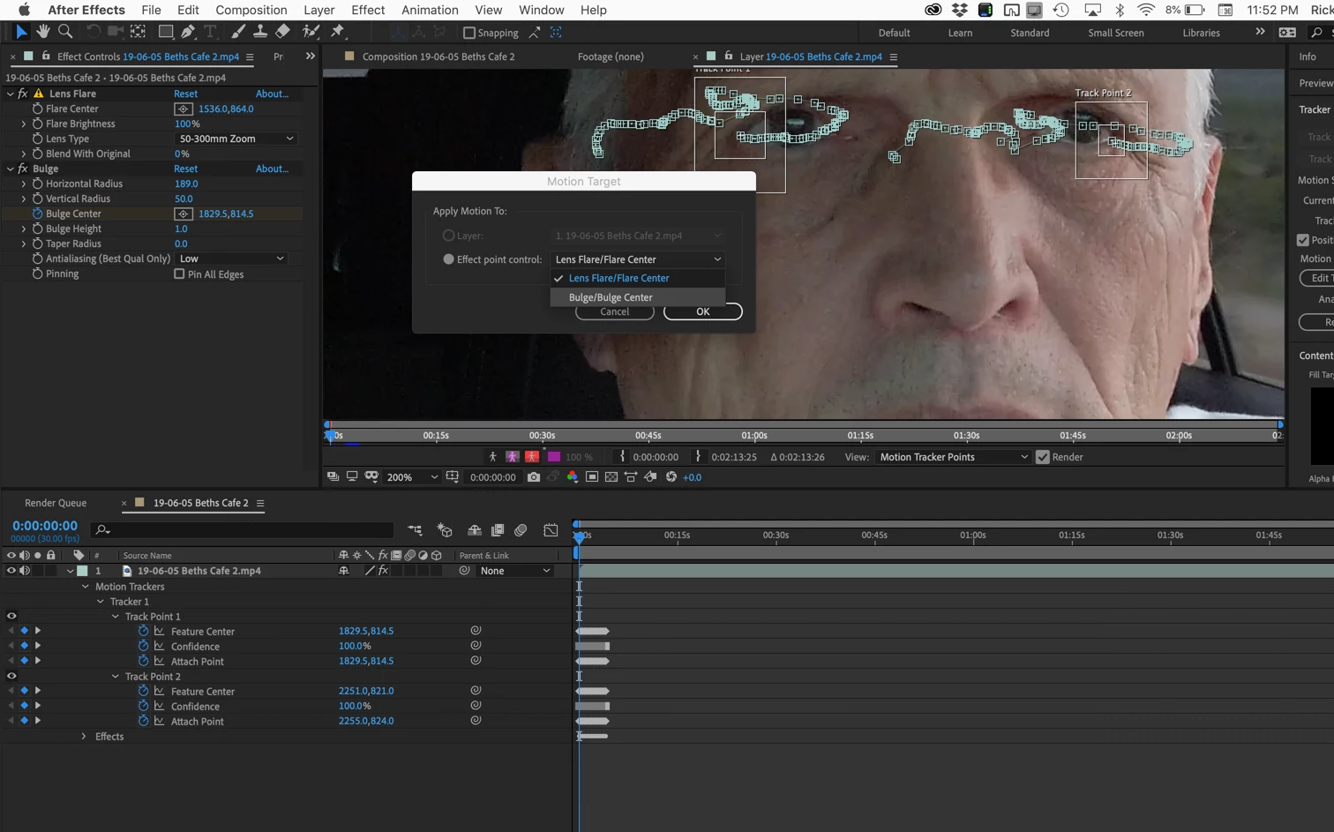Toggle Motion Blur enable icon in timeline

521,530
